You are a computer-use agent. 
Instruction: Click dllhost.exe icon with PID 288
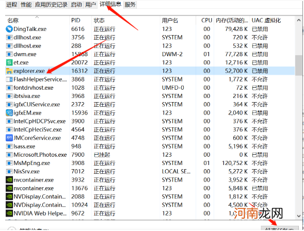[x=9, y=46]
